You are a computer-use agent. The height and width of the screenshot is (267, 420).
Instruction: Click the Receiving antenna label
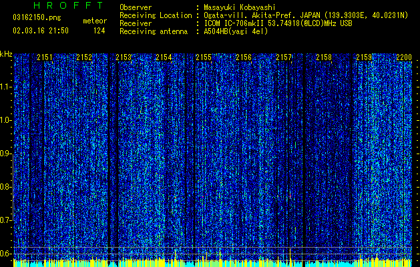pos(154,31)
